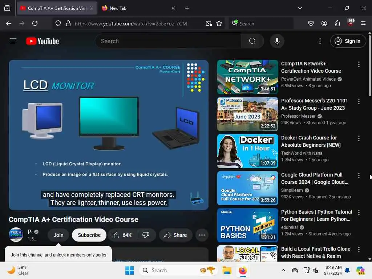Open Firefox account icon
Viewport: 372px width, 279px height.
[x=324, y=23]
